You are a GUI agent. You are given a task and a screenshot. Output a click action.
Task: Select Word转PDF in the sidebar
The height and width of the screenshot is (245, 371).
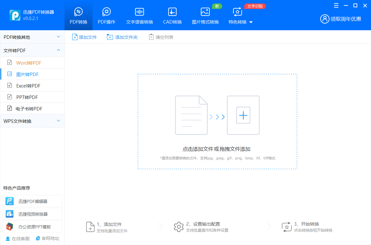click(x=33, y=63)
